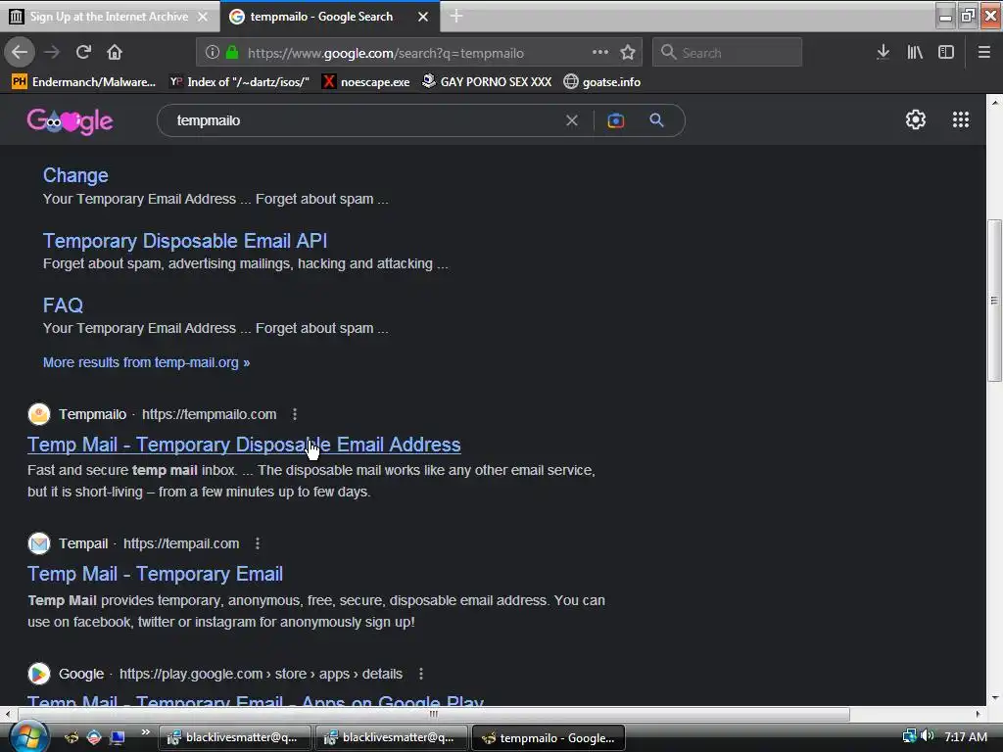Open the Windows Start orb
Viewport: 1003px width, 752px height.
[26, 736]
